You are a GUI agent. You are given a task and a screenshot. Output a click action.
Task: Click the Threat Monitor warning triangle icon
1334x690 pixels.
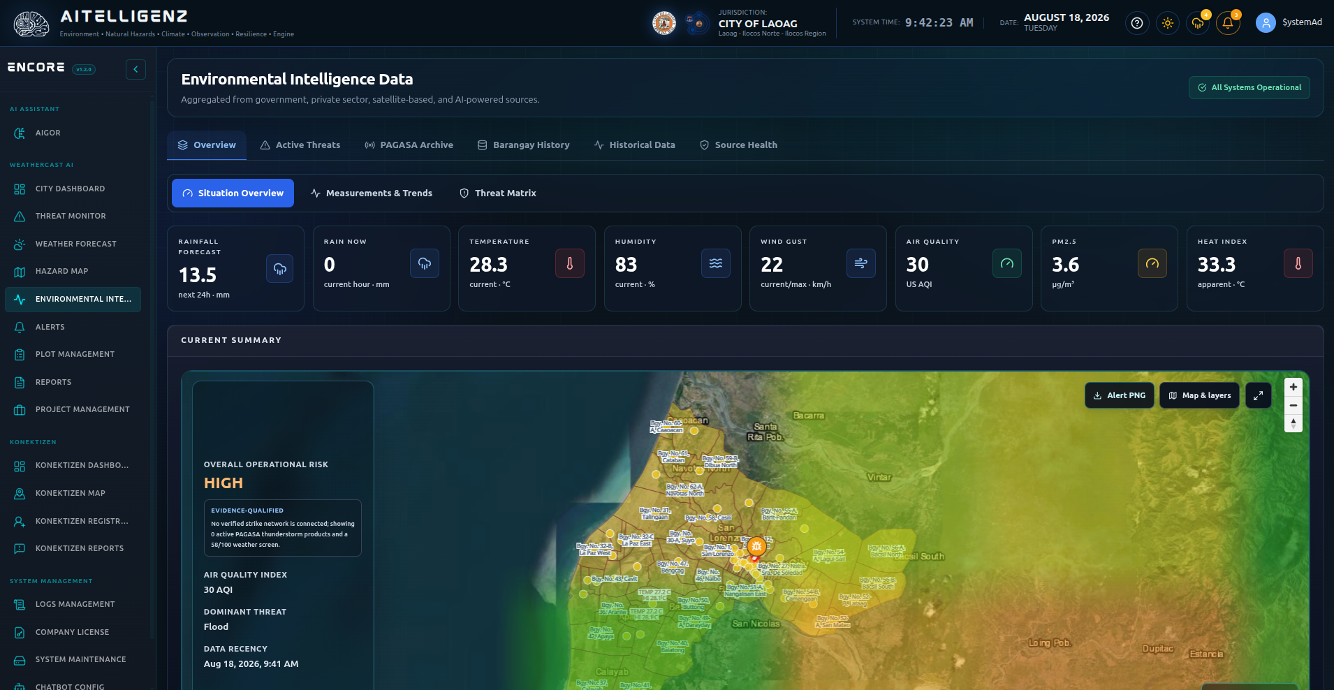pyautogui.click(x=20, y=216)
